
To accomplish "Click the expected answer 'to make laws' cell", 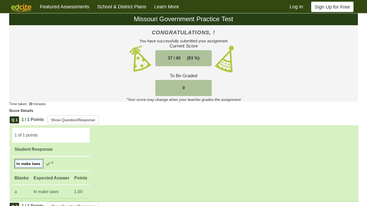I will click(x=46, y=192).
